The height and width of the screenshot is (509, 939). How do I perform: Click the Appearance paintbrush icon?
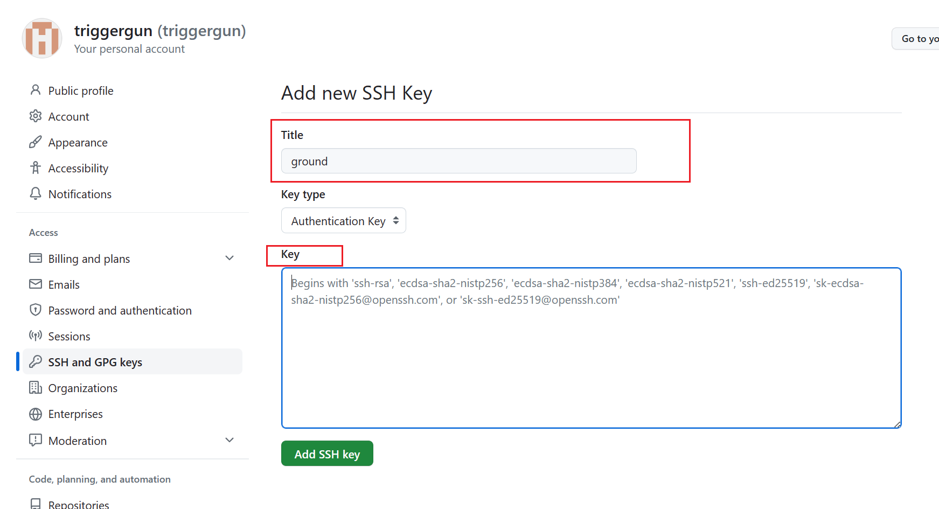click(x=36, y=142)
